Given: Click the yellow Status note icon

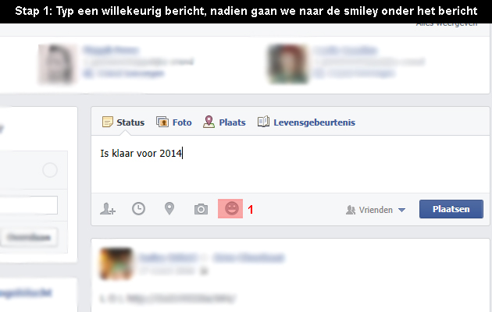Looking at the screenshot, I should point(107,122).
